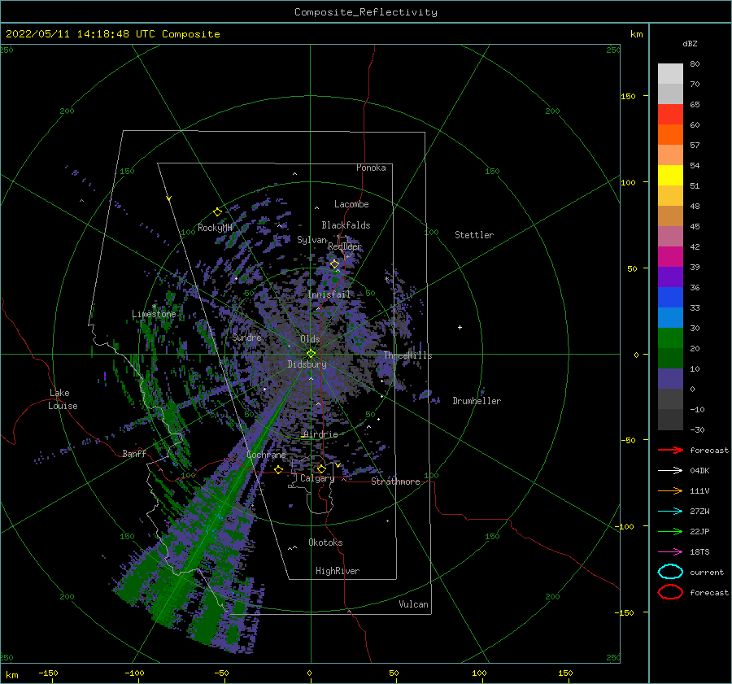Click the Calgary city label
The width and height of the screenshot is (732, 684).
pyautogui.click(x=317, y=478)
